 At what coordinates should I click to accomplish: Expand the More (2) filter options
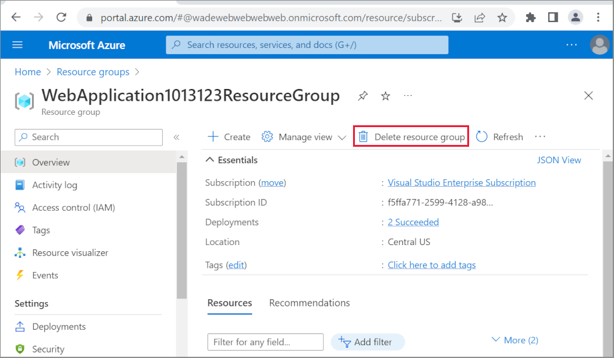[x=515, y=339]
